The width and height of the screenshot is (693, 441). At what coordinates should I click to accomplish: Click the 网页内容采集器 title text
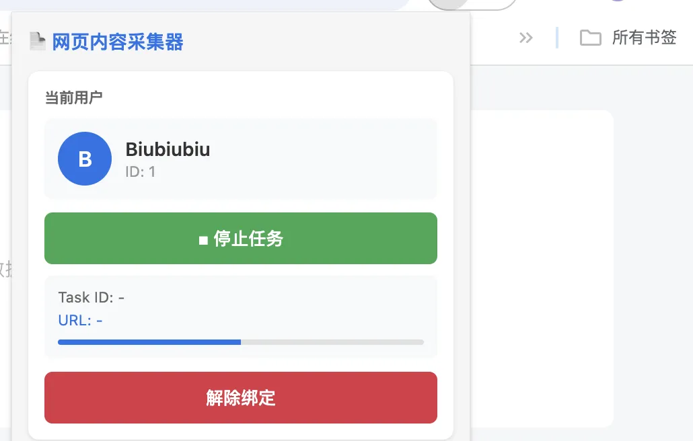(118, 42)
